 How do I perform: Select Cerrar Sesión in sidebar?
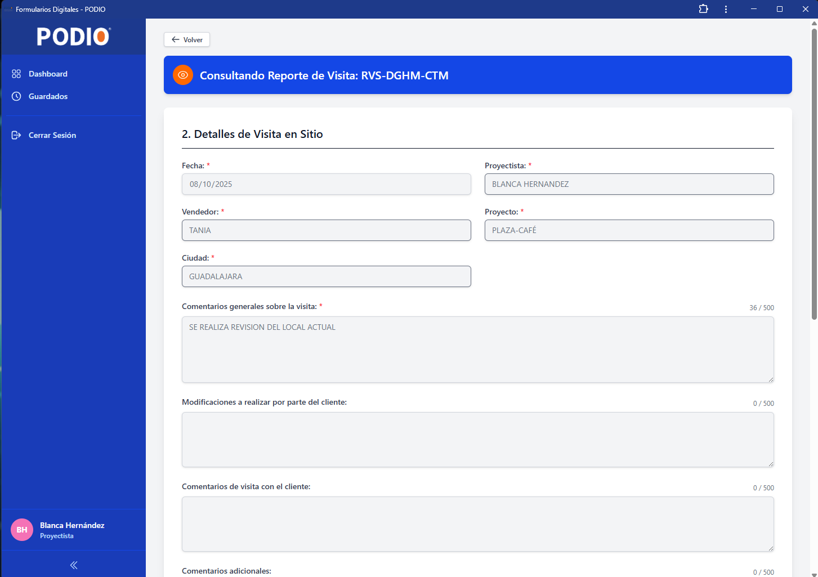[74, 135]
